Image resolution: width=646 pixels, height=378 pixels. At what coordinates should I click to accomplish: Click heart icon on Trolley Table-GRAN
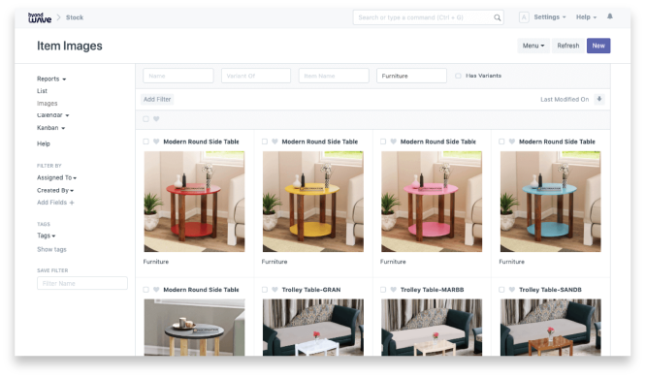275,290
